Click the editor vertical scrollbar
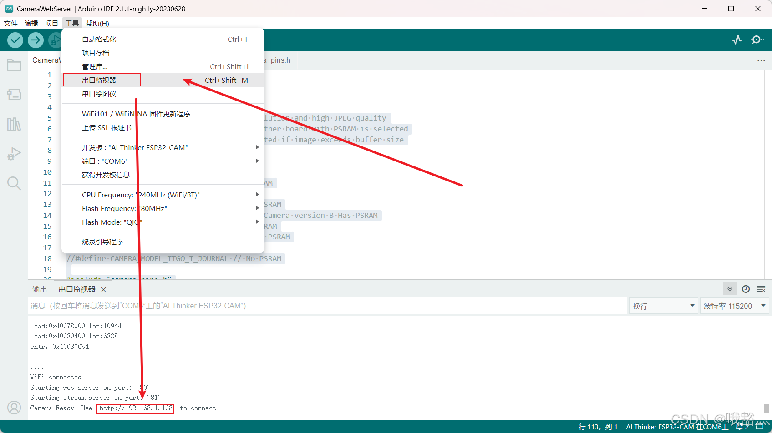The height and width of the screenshot is (433, 772). coord(767,174)
